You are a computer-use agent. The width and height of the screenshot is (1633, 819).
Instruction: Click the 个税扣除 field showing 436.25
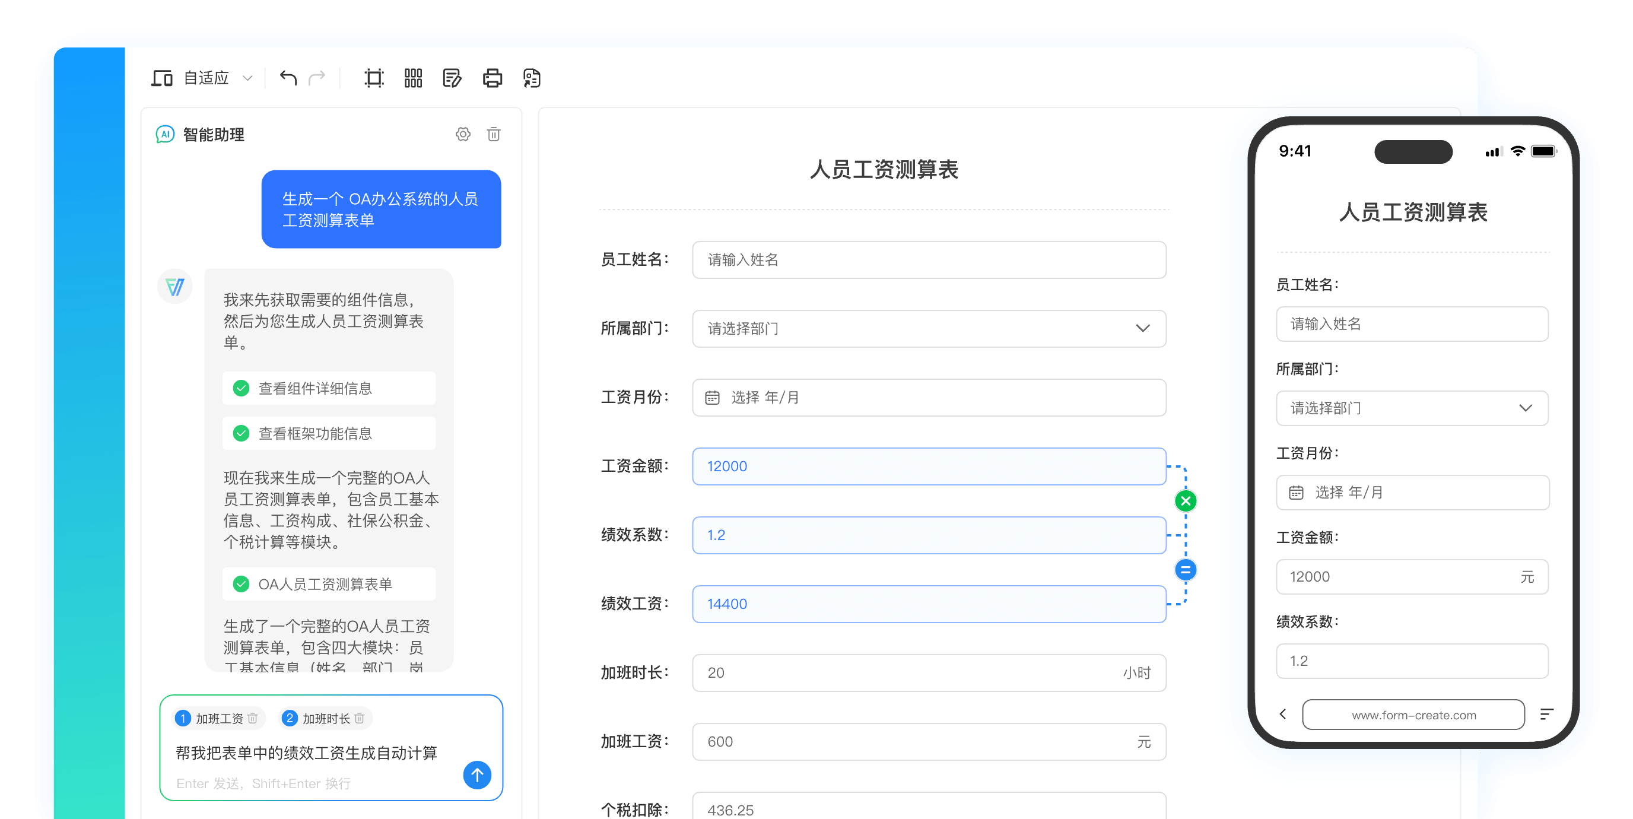[x=929, y=807]
